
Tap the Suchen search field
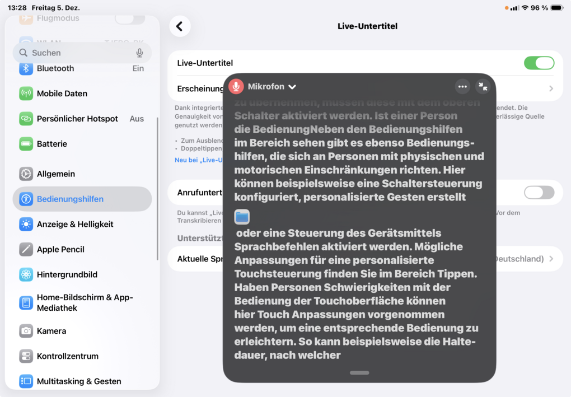point(78,53)
